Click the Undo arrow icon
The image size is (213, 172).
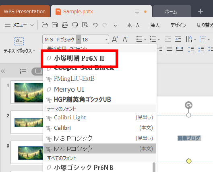(x=95, y=25)
